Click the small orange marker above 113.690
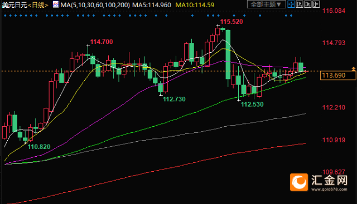Screen dimensions: 357x204 click(x=354, y=68)
